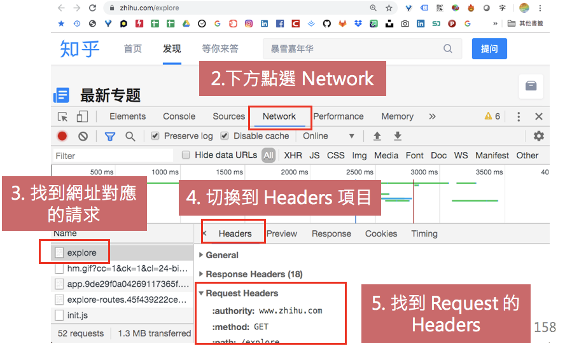Switch to the Timing tab

tap(424, 233)
